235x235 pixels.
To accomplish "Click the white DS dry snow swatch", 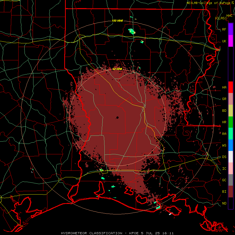I will point(231,157).
